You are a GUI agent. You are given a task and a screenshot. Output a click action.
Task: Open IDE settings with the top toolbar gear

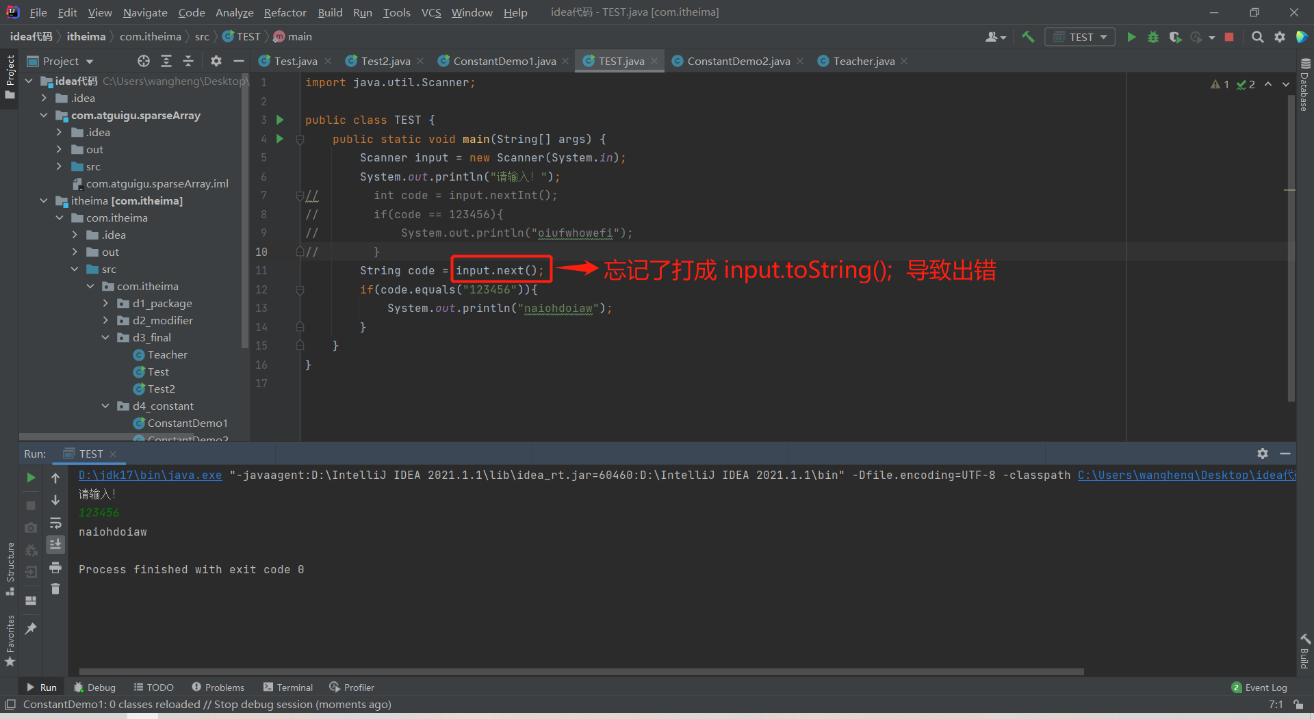pyautogui.click(x=1280, y=37)
